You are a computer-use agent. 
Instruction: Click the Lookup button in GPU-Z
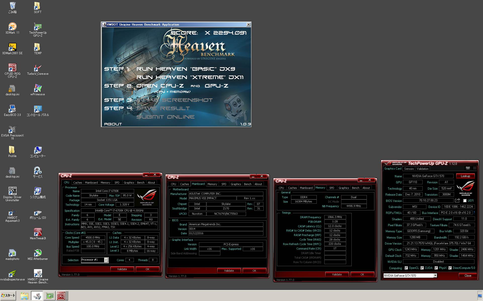pyautogui.click(x=465, y=176)
